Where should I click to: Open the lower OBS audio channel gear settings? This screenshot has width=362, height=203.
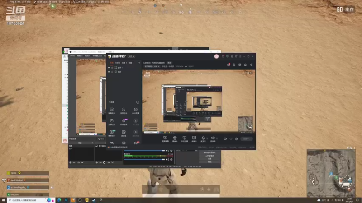[171, 159]
